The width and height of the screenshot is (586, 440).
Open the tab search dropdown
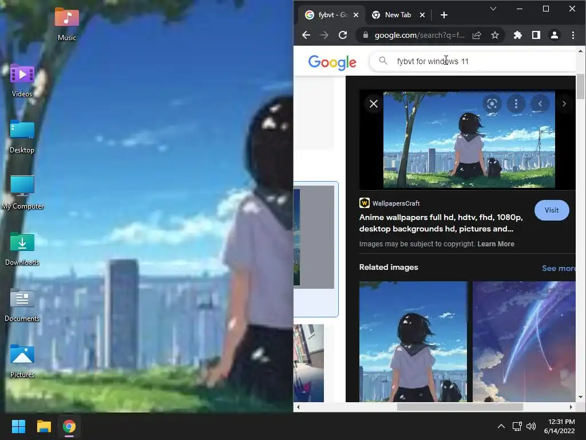[x=493, y=9]
